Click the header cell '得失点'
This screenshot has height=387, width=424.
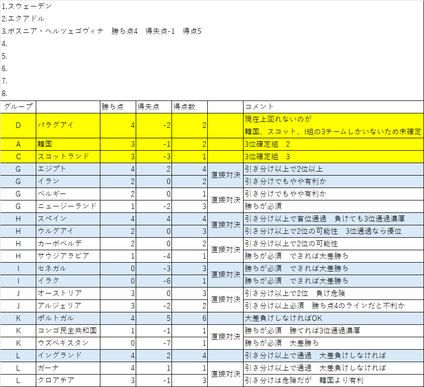[154, 107]
